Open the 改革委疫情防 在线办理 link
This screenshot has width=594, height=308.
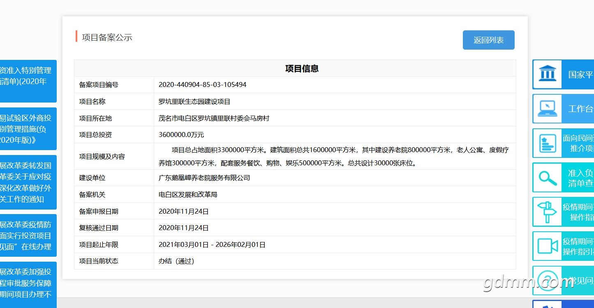point(27,235)
